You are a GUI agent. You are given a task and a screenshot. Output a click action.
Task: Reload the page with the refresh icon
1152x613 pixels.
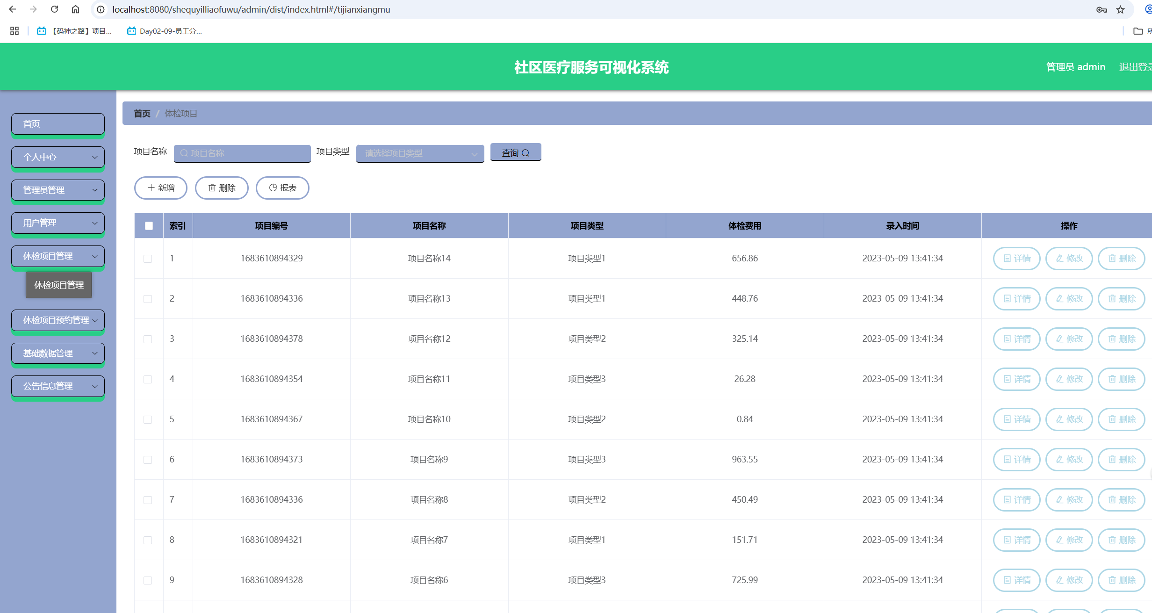[54, 9]
